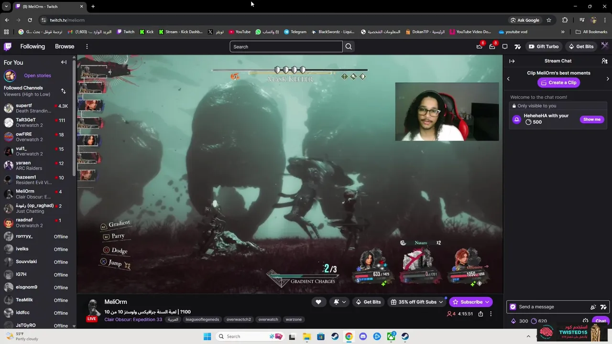The width and height of the screenshot is (612, 344).
Task: Show hidden bookmarks with the chevron
Action: pyautogui.click(x=563, y=32)
